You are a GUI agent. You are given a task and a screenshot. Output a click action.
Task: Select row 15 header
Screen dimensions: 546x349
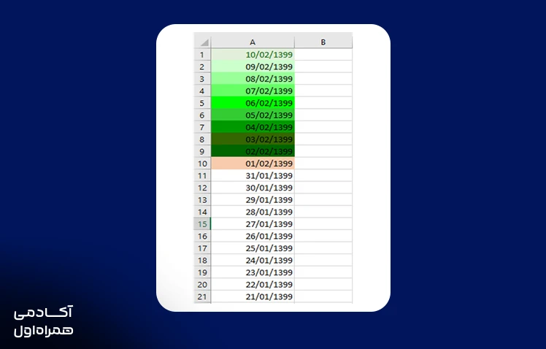pos(202,224)
